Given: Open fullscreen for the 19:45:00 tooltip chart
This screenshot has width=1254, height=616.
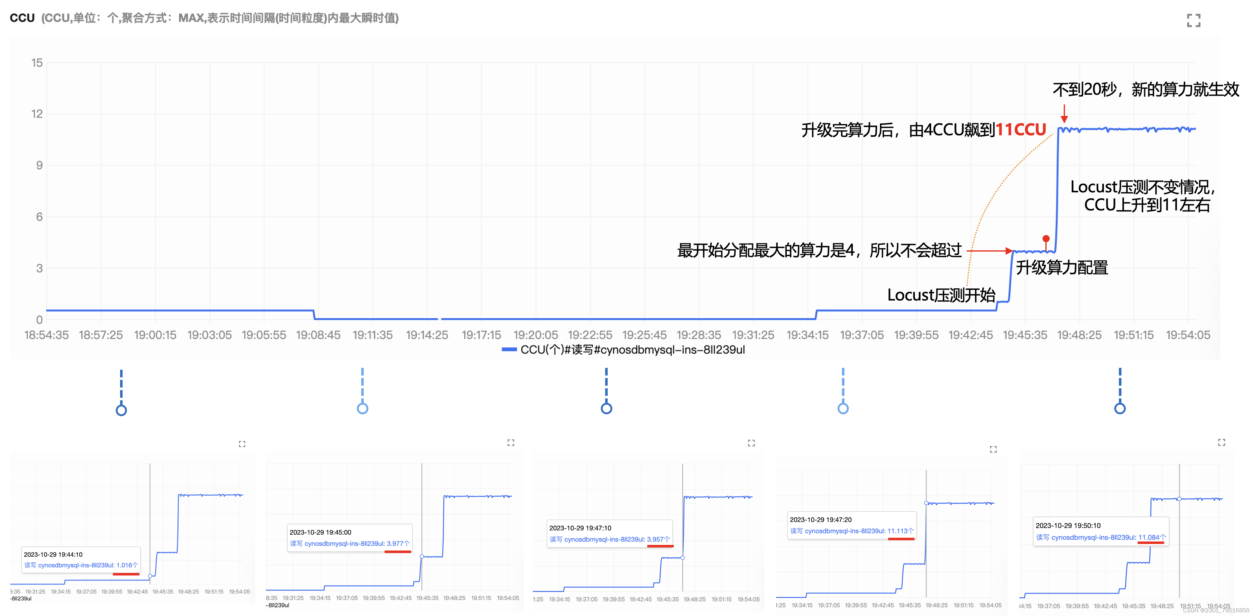Looking at the screenshot, I should point(511,442).
